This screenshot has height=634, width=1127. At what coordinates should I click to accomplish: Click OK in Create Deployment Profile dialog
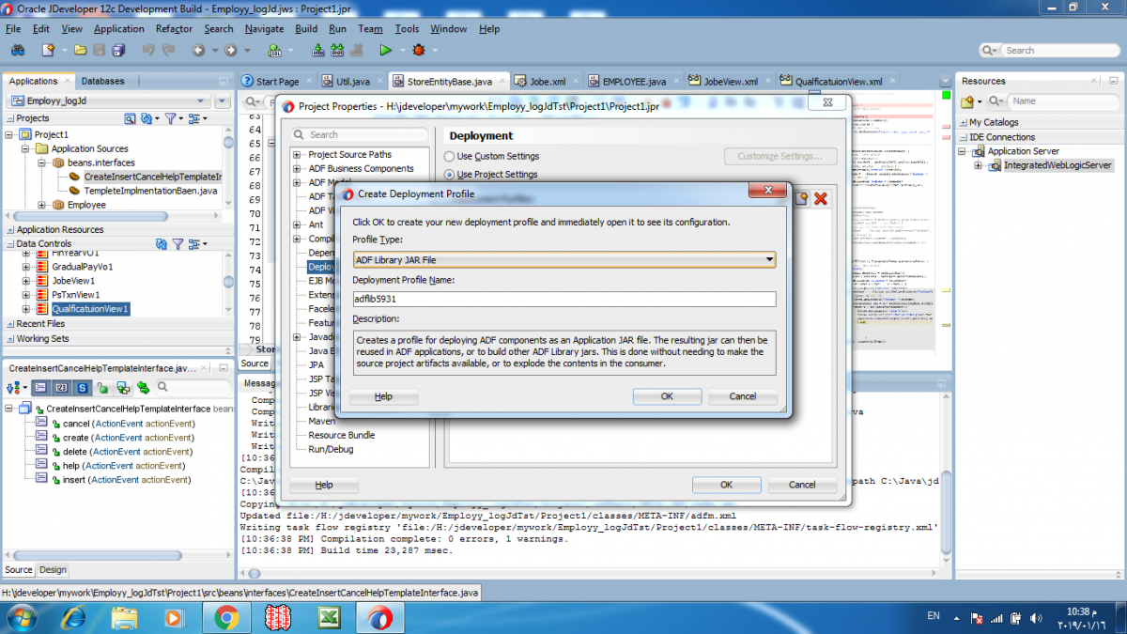coord(667,396)
